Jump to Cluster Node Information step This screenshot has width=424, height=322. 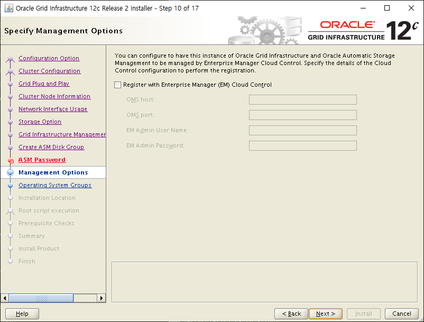click(54, 96)
